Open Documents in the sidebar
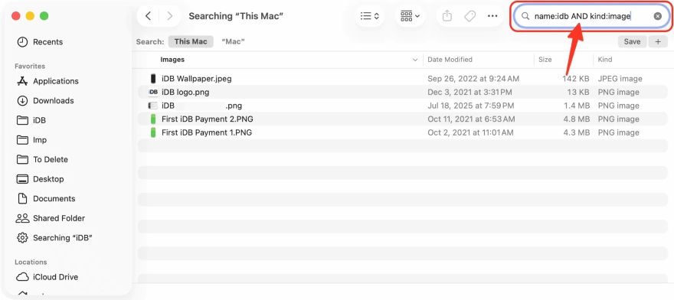The width and height of the screenshot is (674, 300). click(54, 198)
